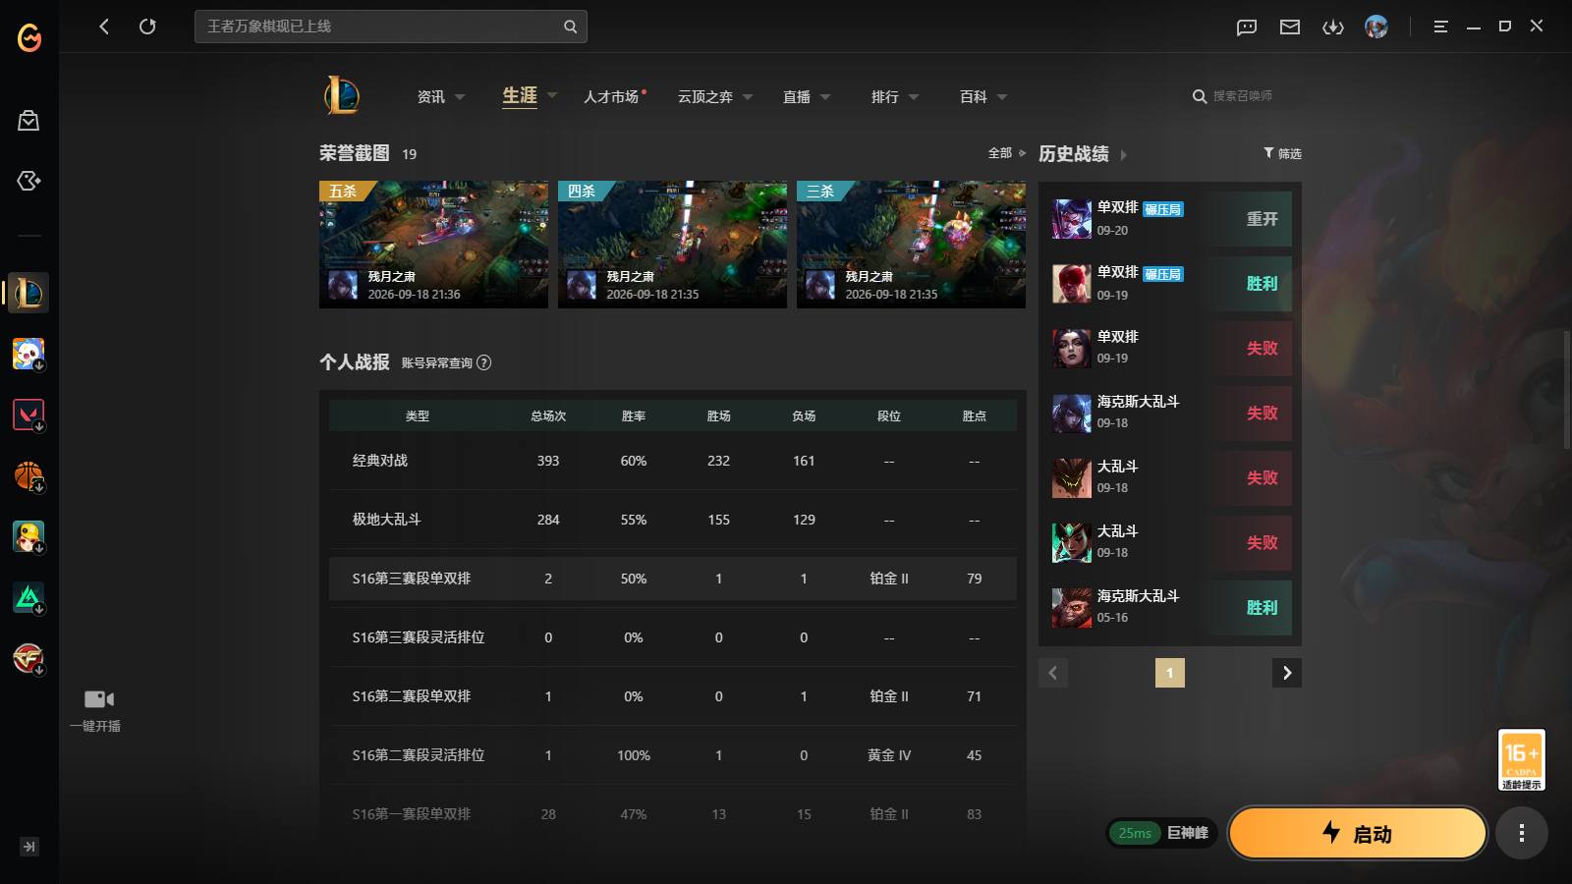Open the 五杀 honor screenshot

[433, 245]
